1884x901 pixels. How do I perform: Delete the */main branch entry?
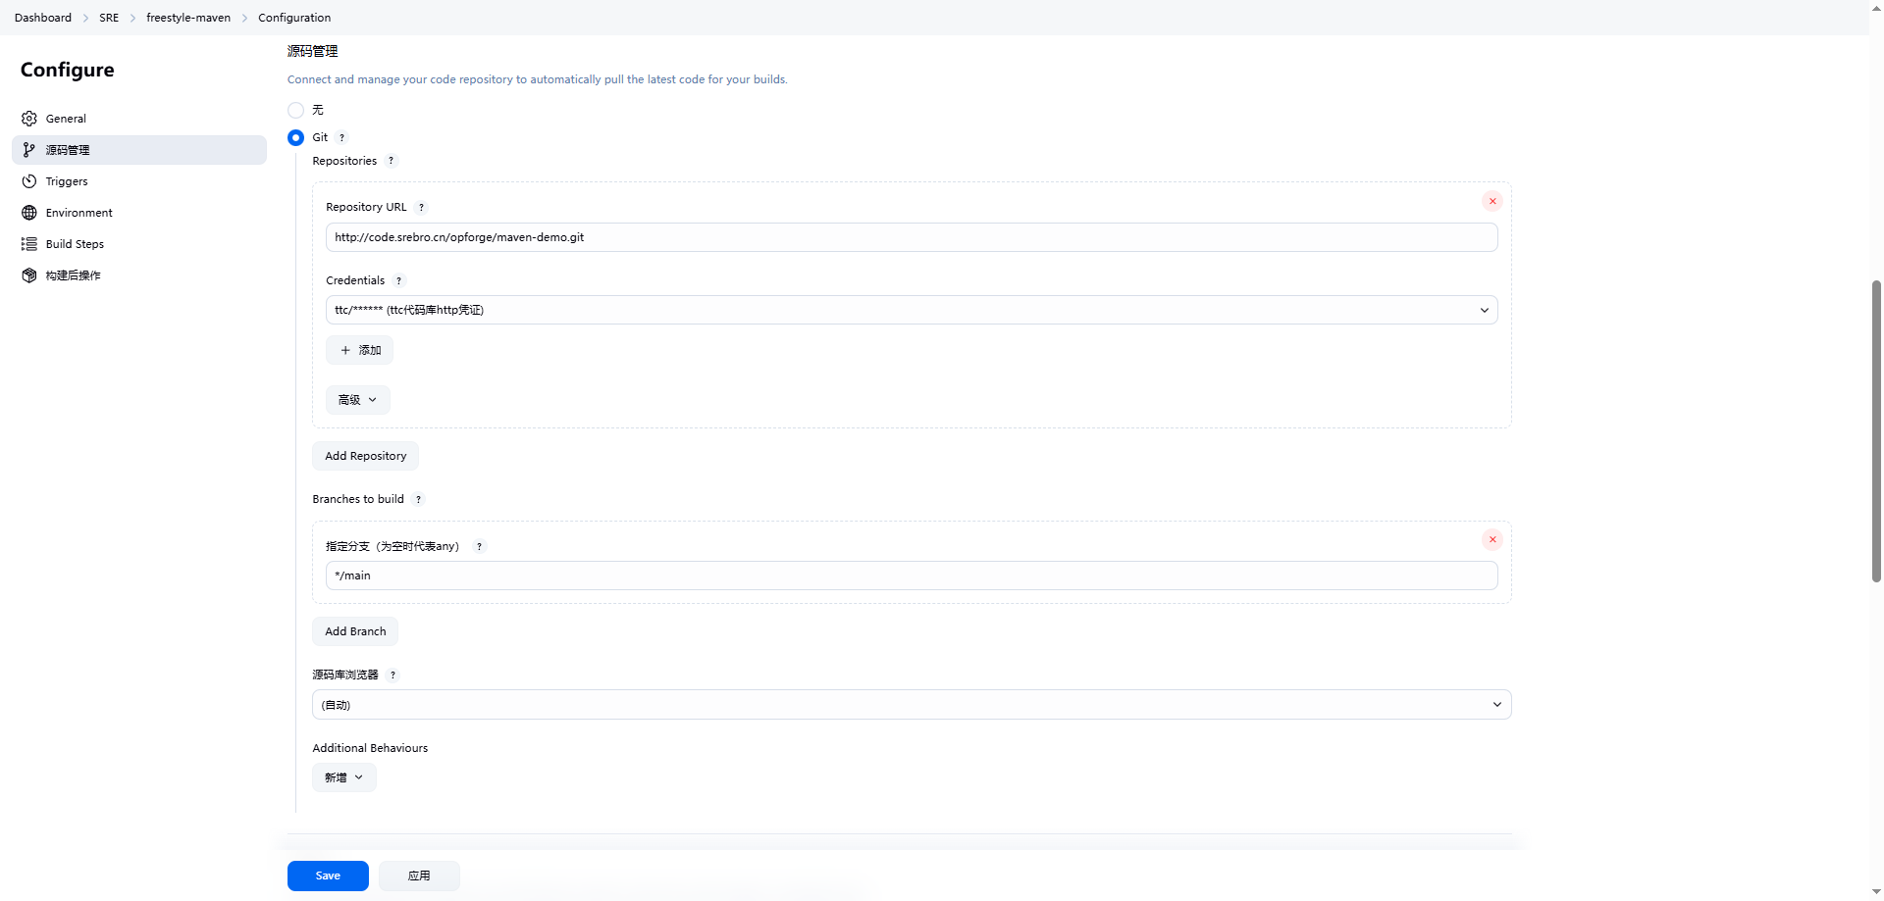[x=1492, y=539]
